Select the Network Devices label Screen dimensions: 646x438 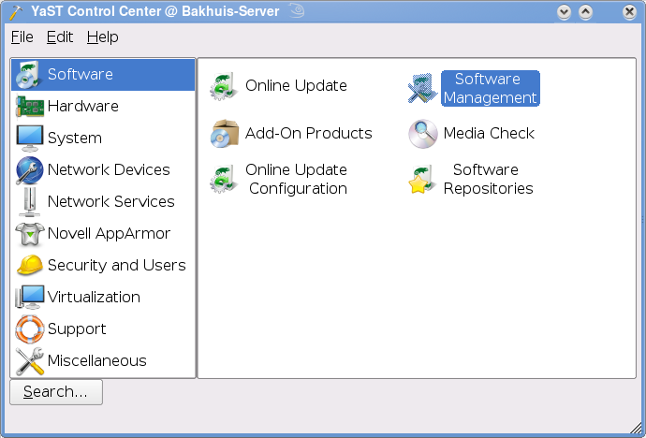coord(109,170)
